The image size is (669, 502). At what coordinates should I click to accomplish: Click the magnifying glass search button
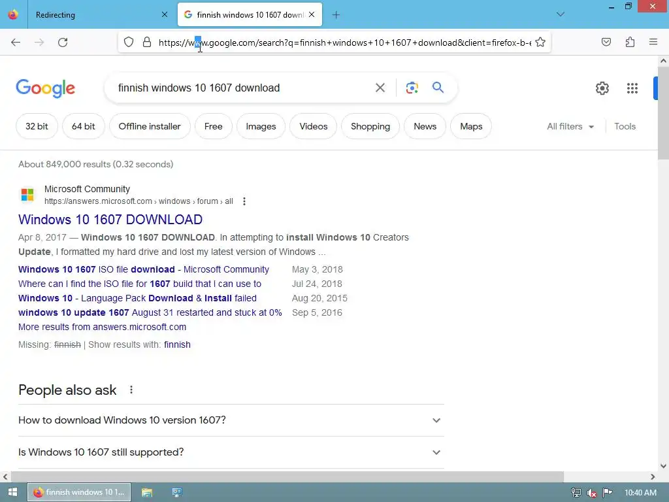click(438, 88)
